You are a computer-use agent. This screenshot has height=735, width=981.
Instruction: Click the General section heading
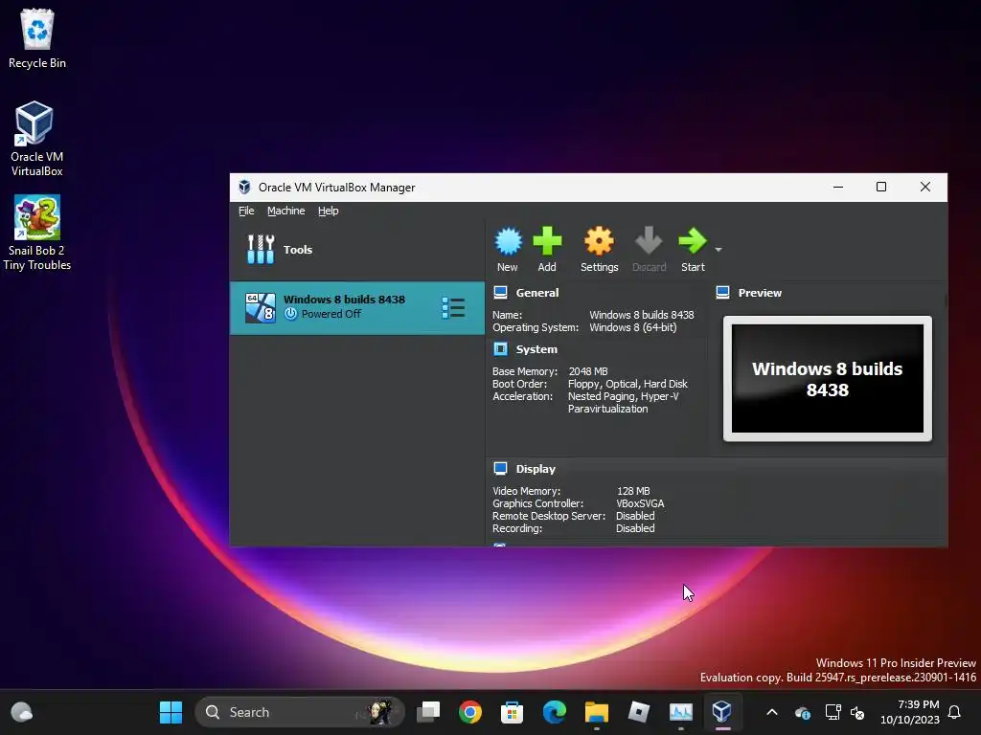click(536, 293)
